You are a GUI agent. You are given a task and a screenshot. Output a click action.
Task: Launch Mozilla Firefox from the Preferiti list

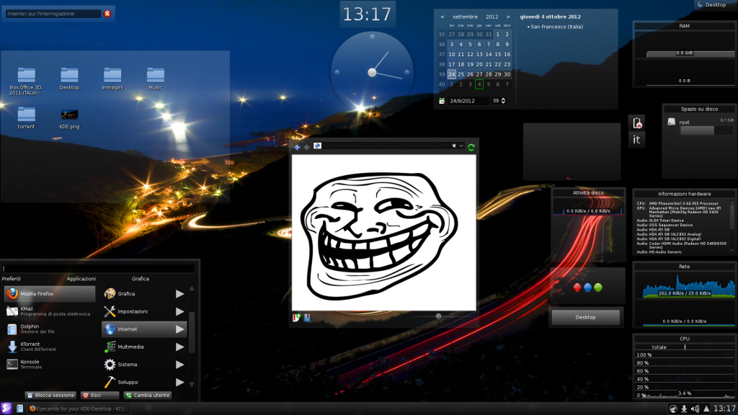point(48,293)
